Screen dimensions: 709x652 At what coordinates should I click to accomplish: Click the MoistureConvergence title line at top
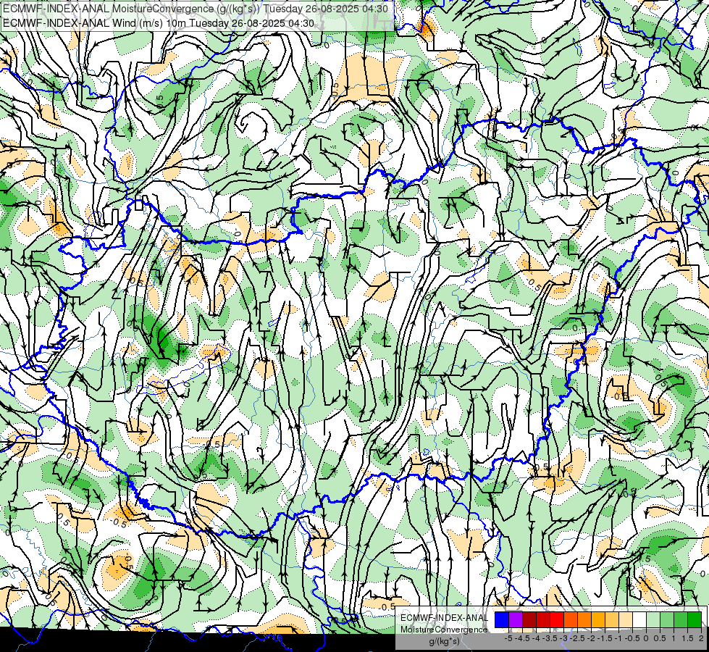coord(195,9)
